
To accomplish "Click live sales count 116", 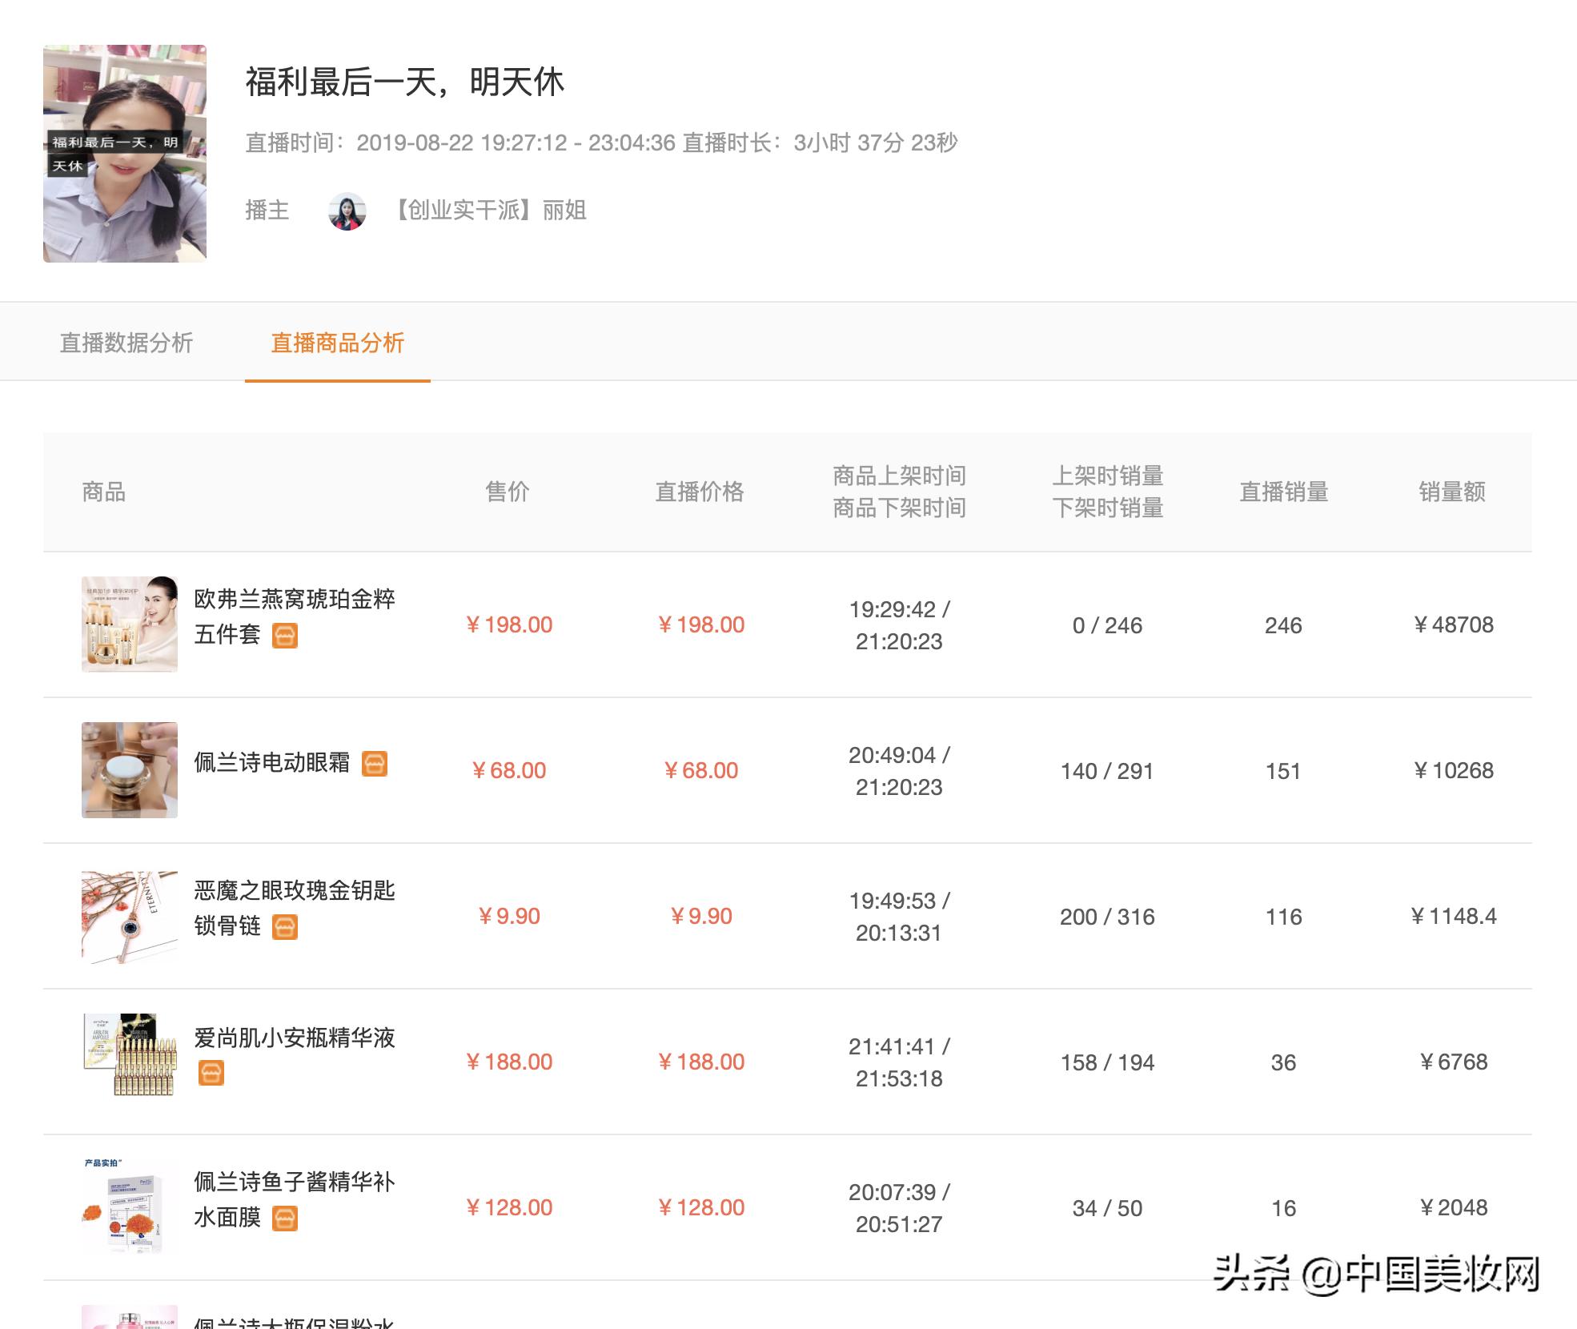I will coord(1283,917).
